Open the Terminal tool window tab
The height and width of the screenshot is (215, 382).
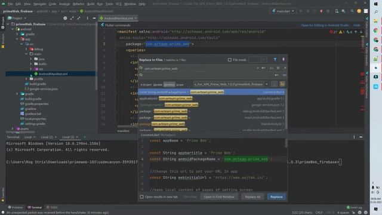35,207
